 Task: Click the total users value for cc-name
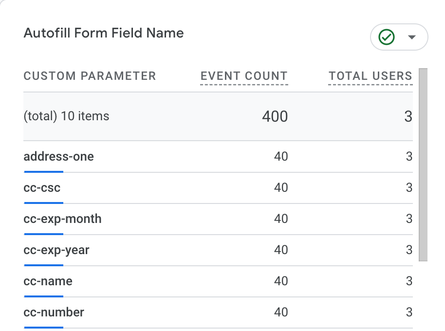click(x=409, y=281)
